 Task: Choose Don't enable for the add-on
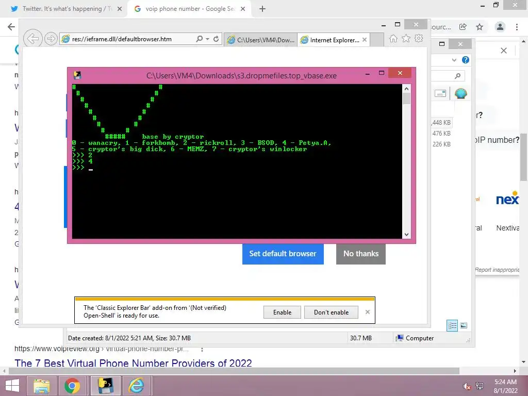[x=331, y=312]
